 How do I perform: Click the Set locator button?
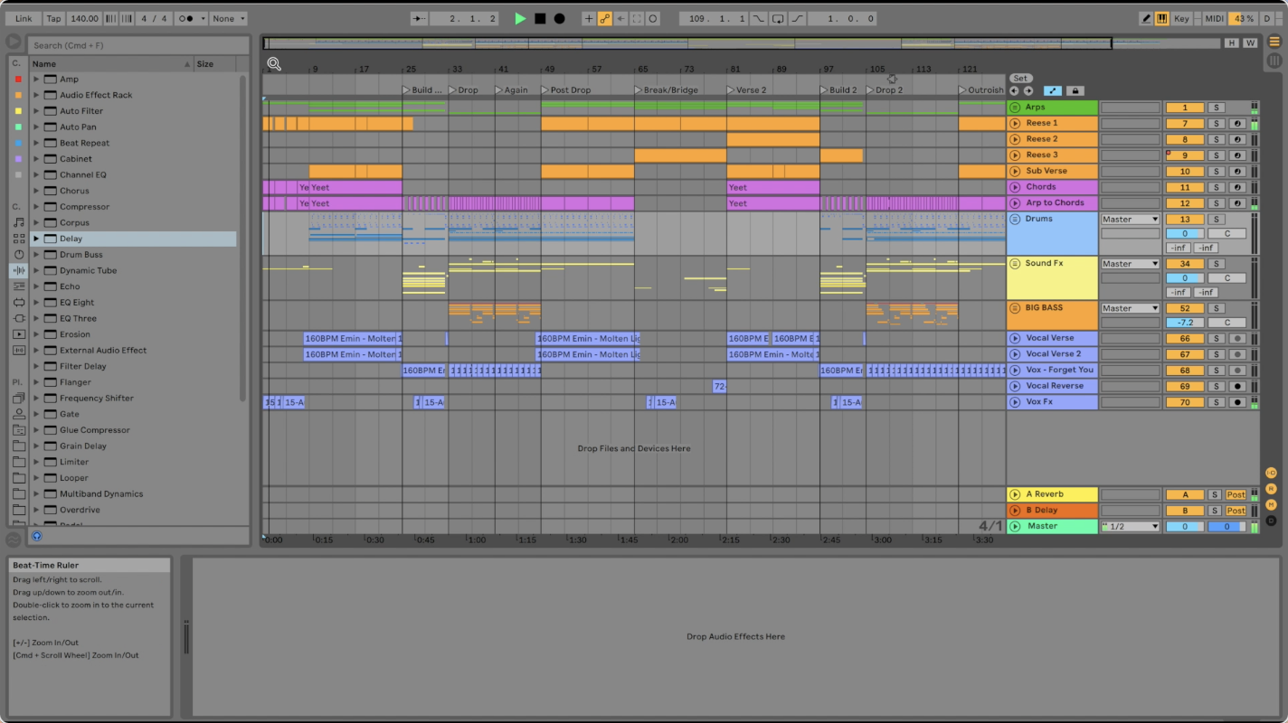coord(1020,79)
